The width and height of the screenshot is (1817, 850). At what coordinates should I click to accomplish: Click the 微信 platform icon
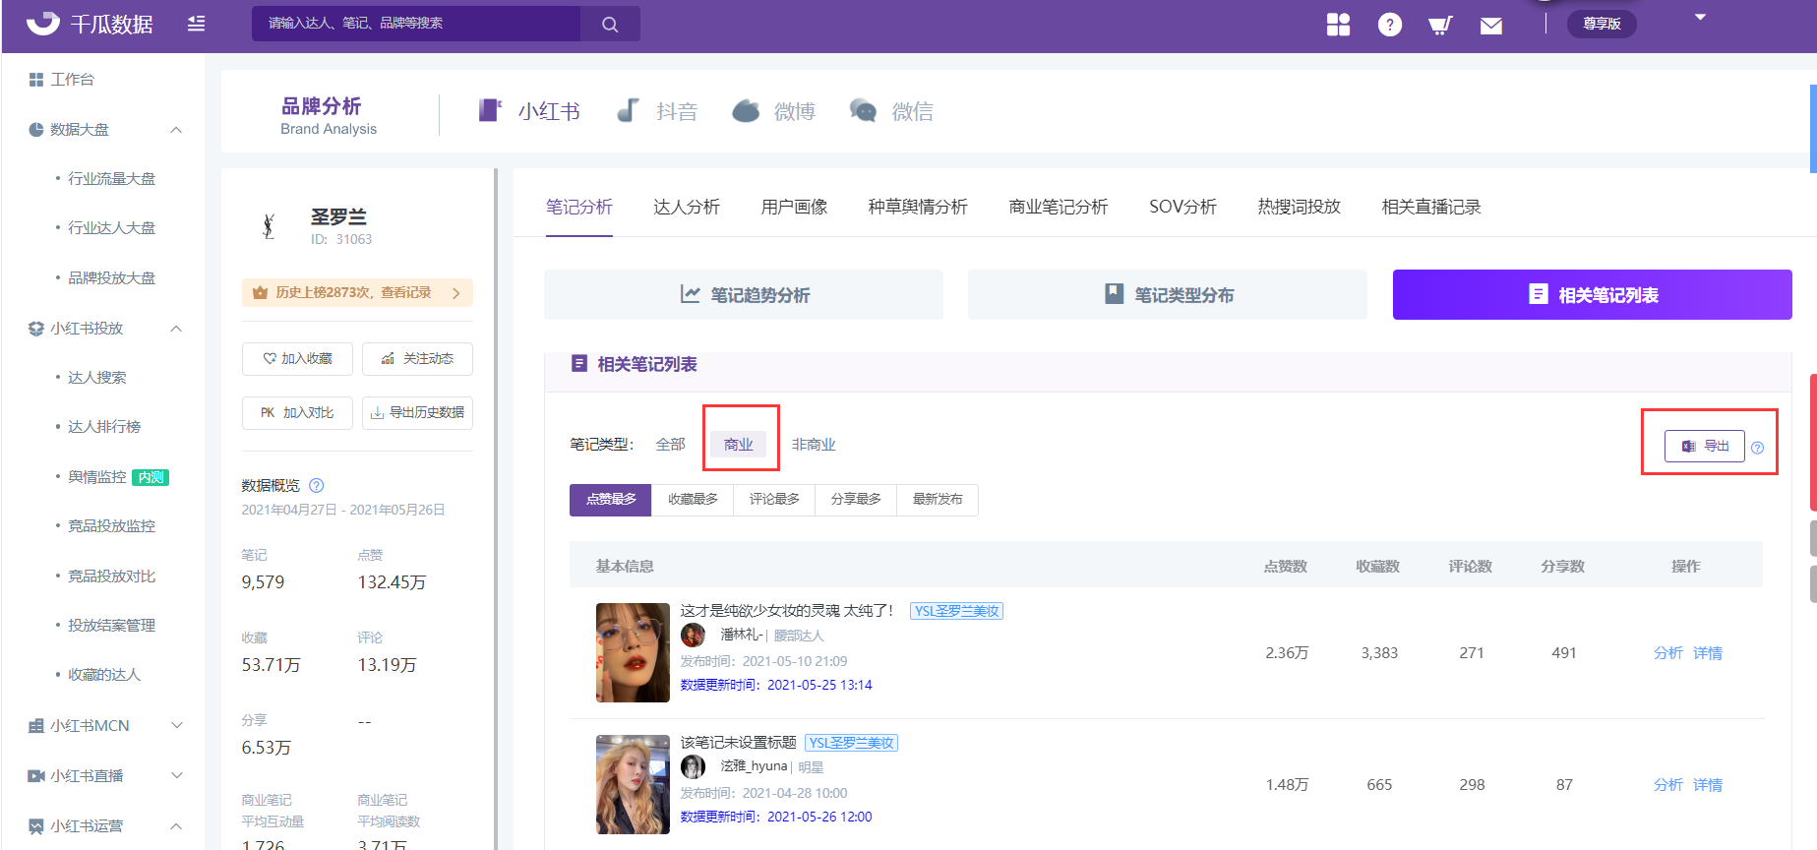click(863, 110)
